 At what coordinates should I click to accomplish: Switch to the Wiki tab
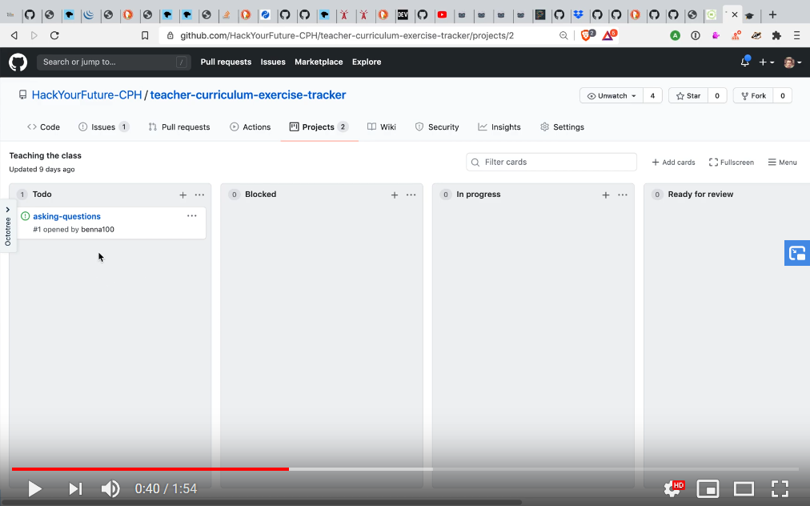[382, 127]
